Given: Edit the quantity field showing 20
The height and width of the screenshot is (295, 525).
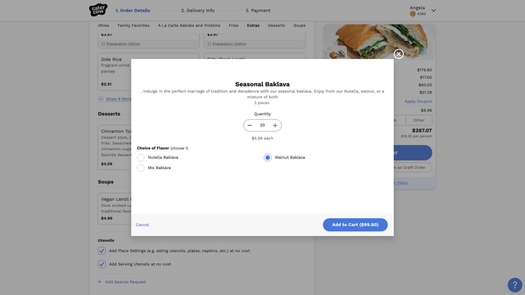Looking at the screenshot, I should (x=262, y=125).
